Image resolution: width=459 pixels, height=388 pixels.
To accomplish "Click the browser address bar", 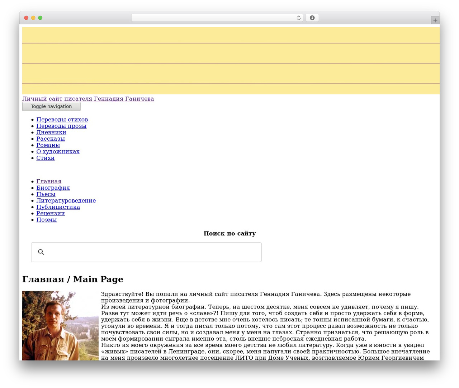I will pos(217,18).
